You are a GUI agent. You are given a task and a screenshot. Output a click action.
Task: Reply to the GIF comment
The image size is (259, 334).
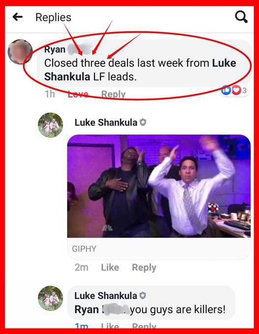[x=144, y=268]
